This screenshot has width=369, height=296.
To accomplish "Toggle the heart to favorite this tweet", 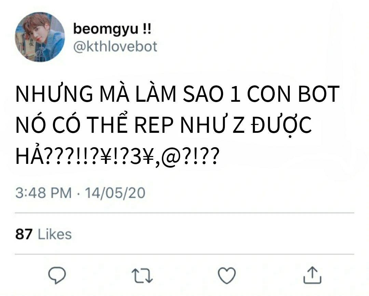I will 227,275.
